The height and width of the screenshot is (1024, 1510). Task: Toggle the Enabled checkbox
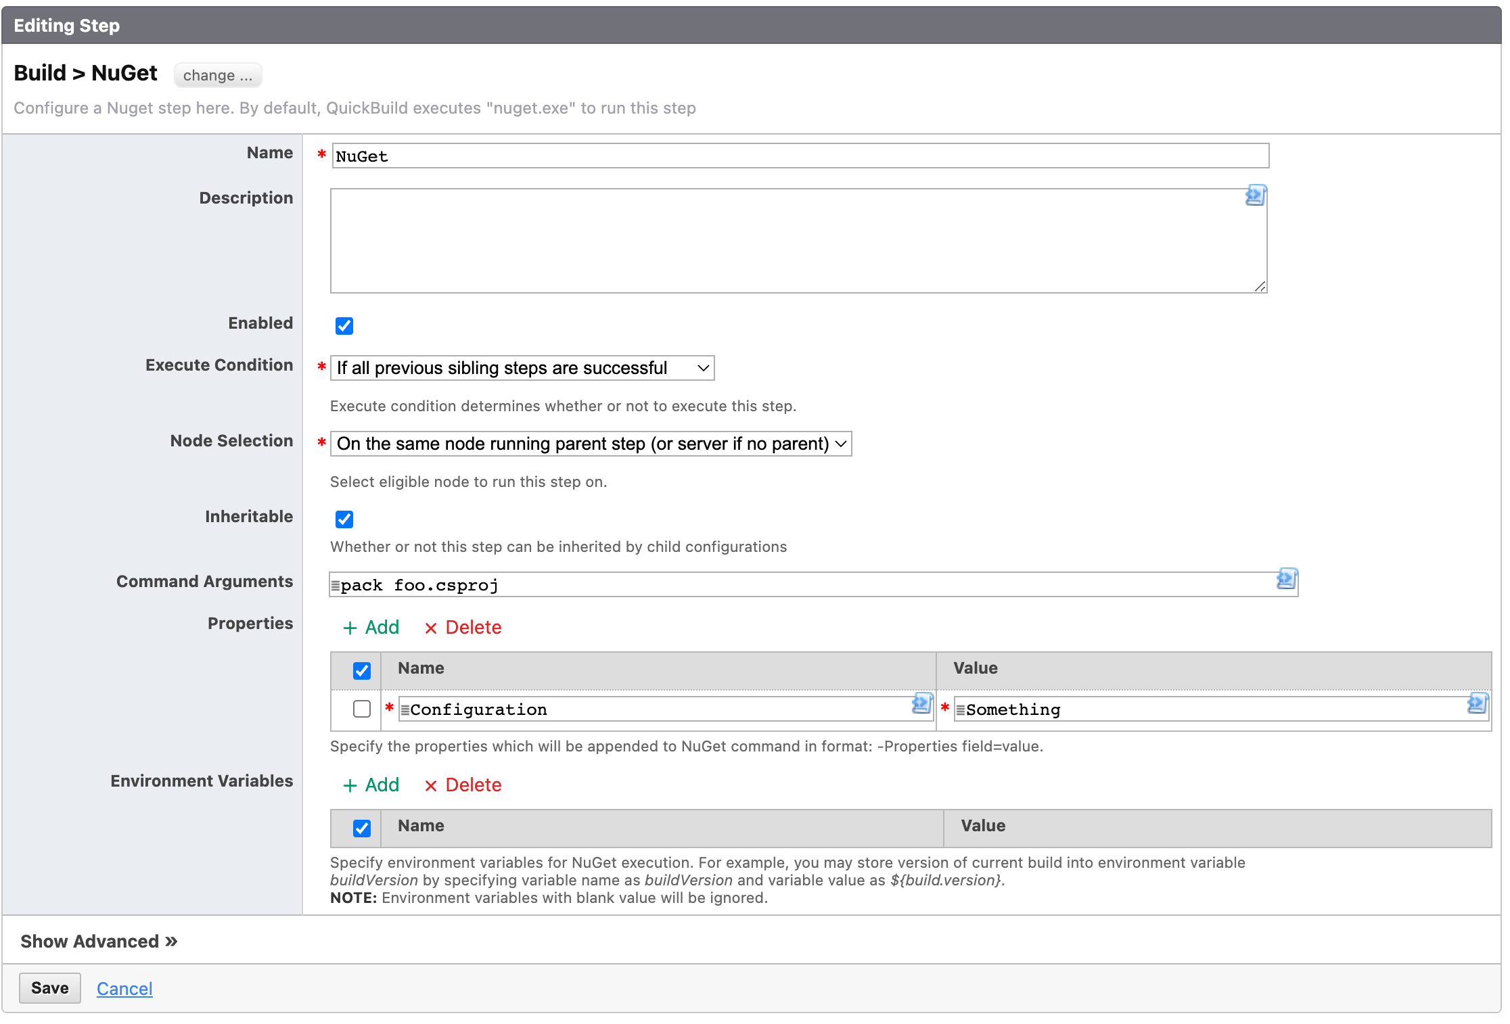[x=344, y=326]
